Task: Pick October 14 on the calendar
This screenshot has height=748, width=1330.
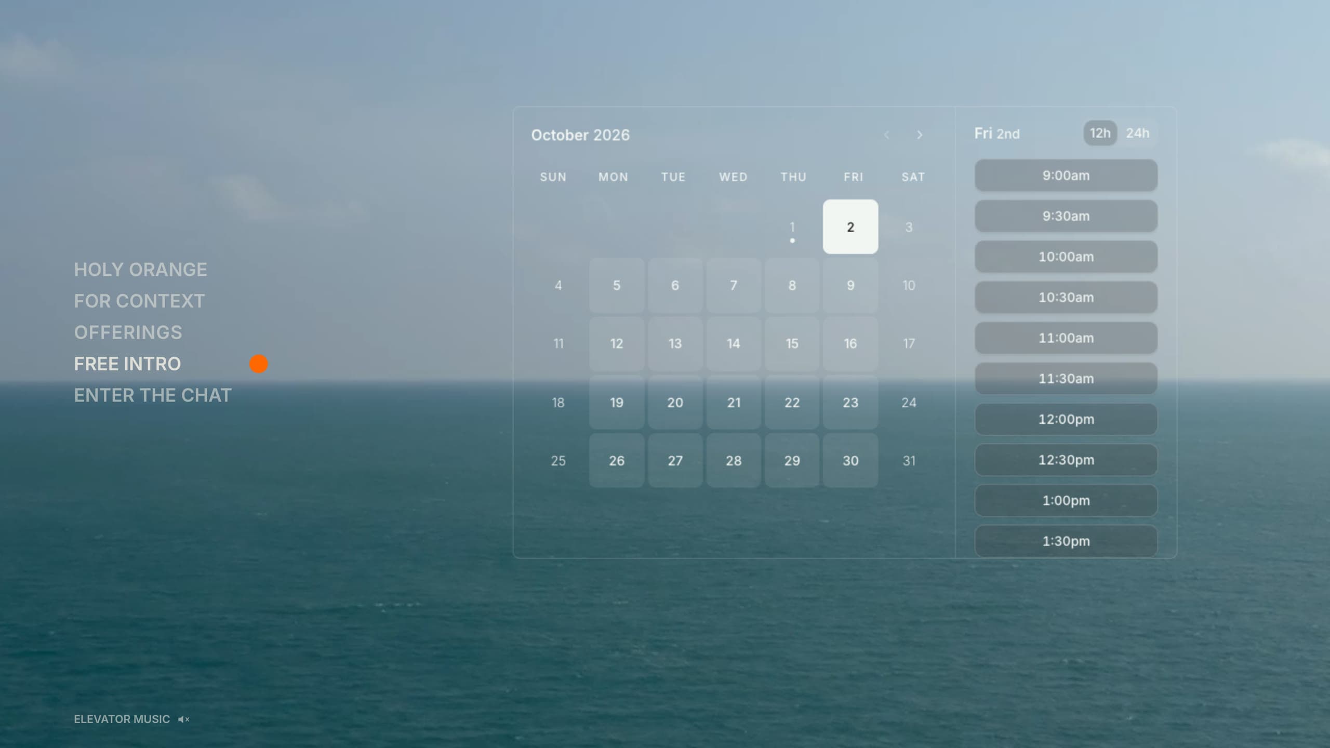Action: [734, 344]
